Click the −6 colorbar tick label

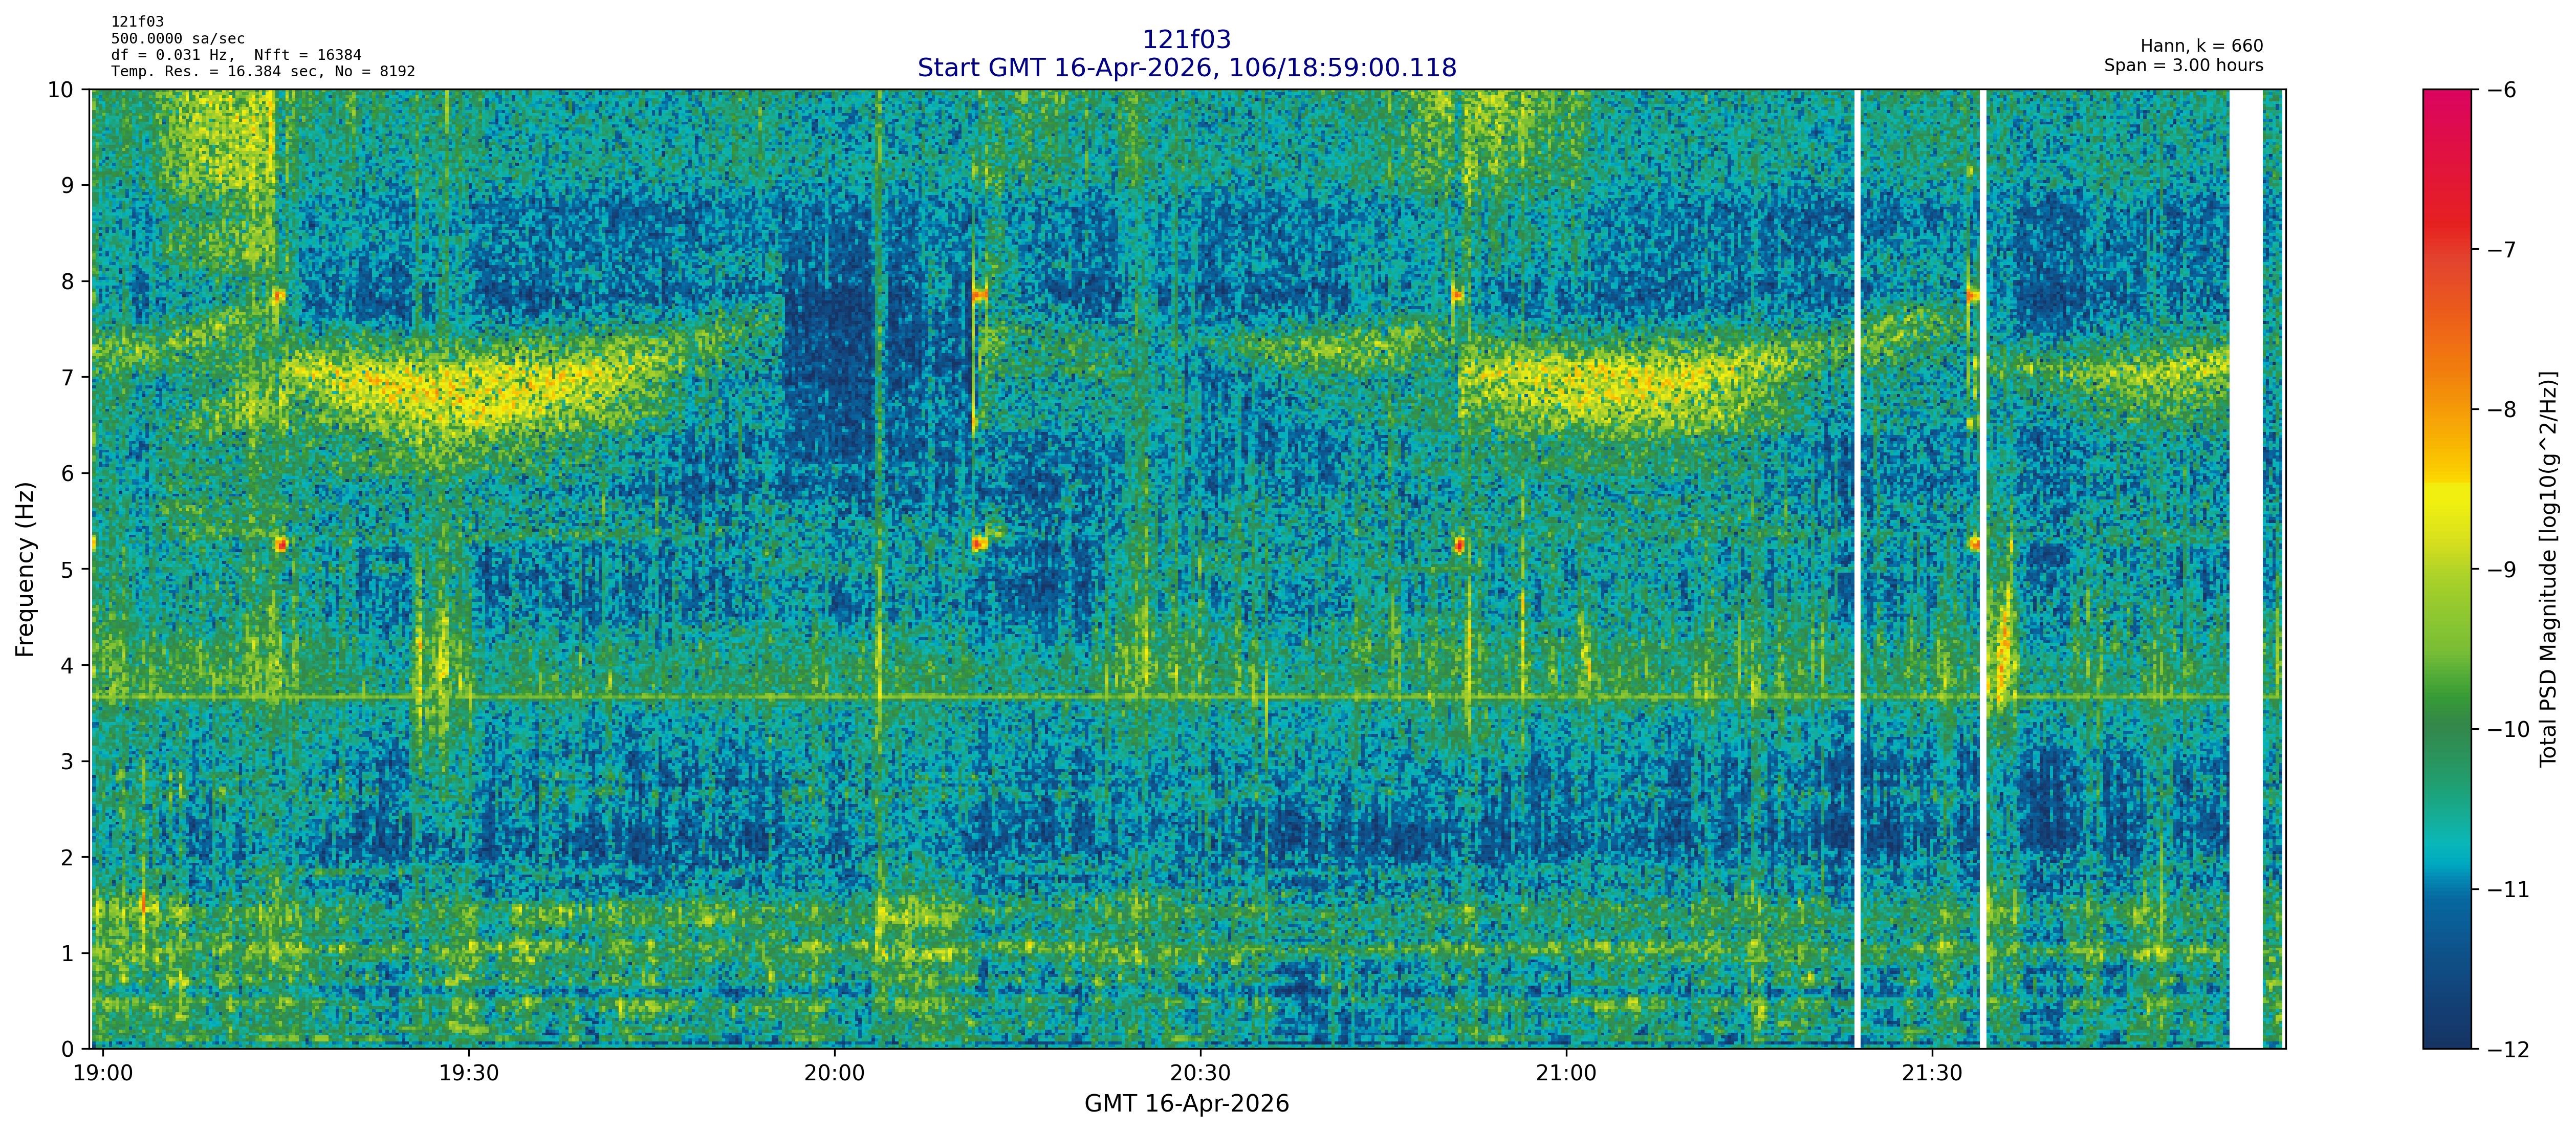(2501, 90)
